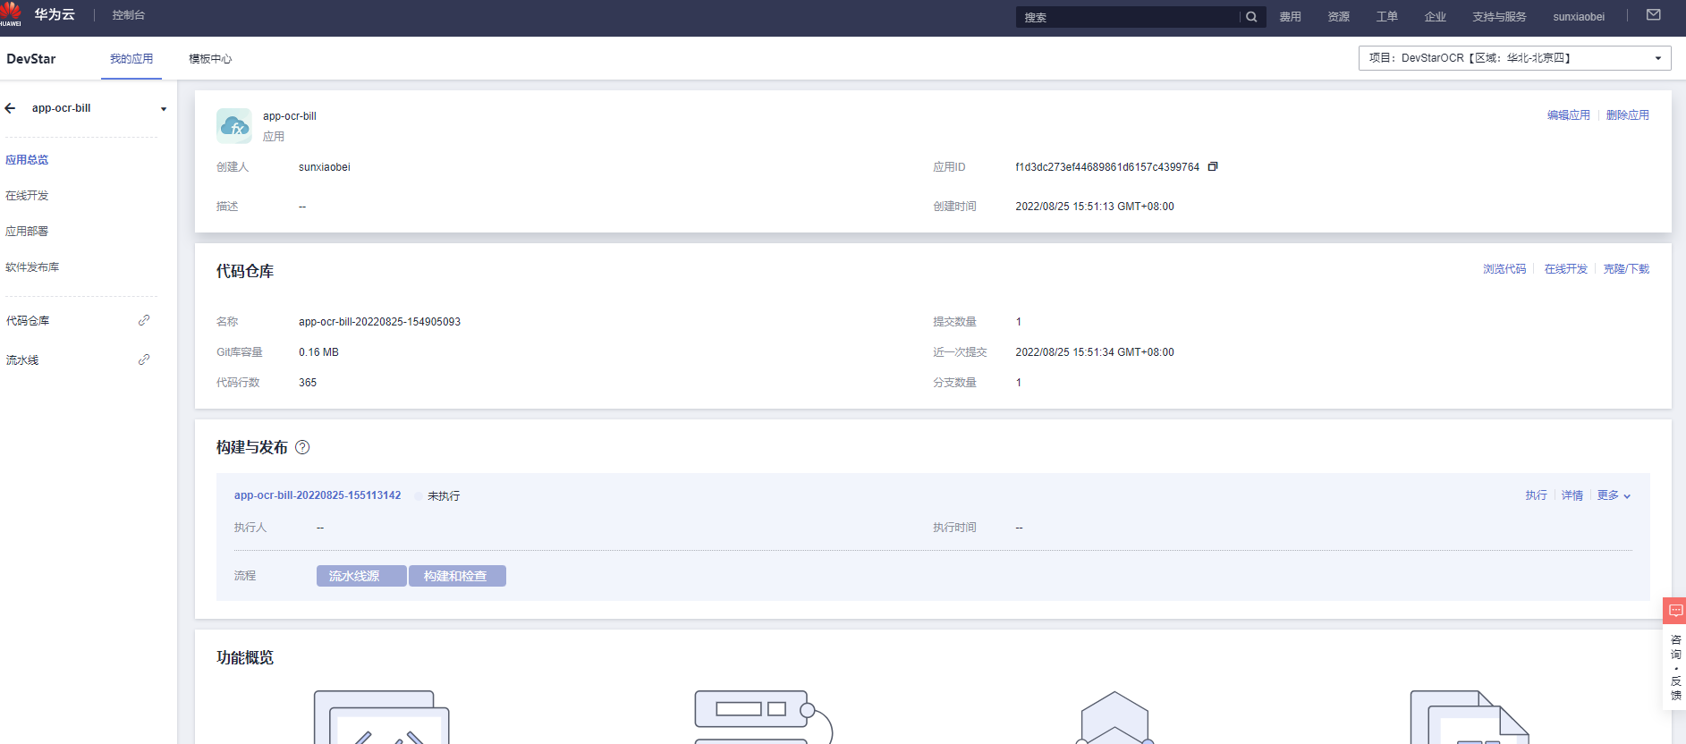Expand the app-ocr-bill application switcher
Screen dimensions: 1686x744
[164, 109]
